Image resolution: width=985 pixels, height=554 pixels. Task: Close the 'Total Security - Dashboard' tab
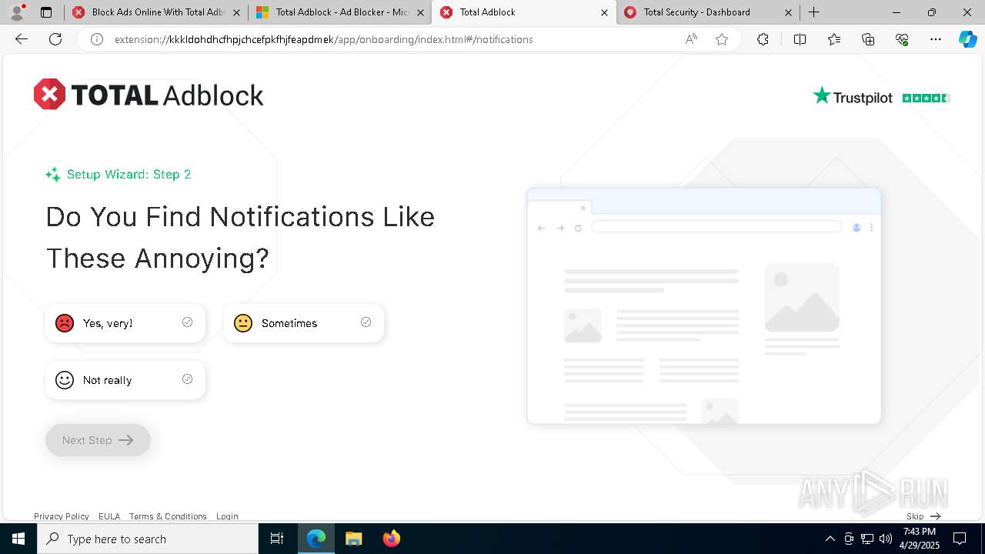click(x=788, y=12)
